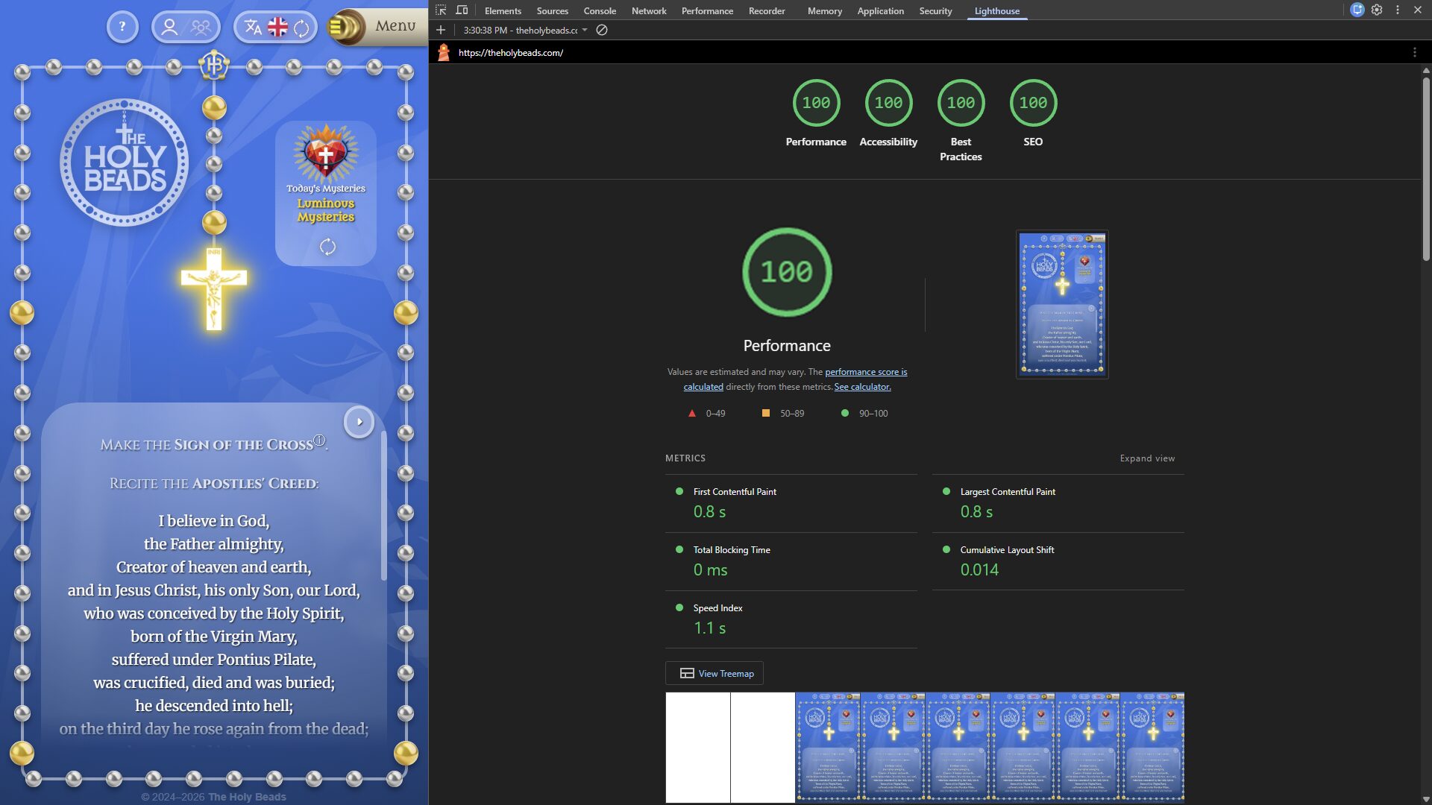Open the Security tab
The height and width of the screenshot is (805, 1432).
point(936,11)
